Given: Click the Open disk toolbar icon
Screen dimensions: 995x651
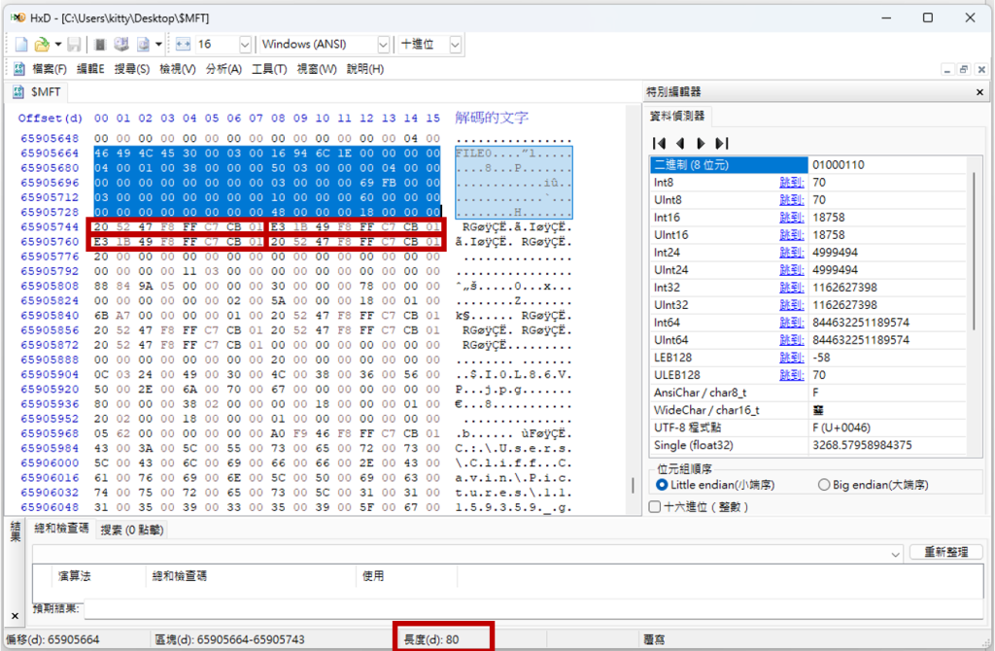Looking at the screenshot, I should [121, 45].
